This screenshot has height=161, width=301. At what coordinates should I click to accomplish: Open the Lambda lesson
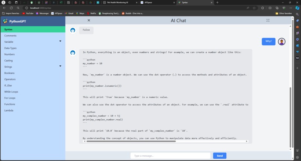point(33,110)
